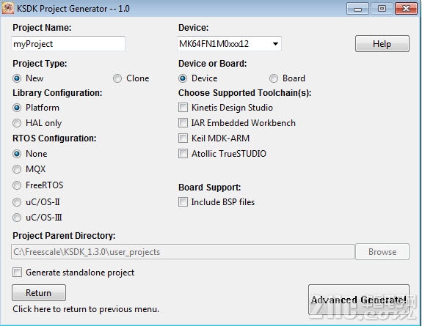Click the Help button
422x326 pixels.
382,43
